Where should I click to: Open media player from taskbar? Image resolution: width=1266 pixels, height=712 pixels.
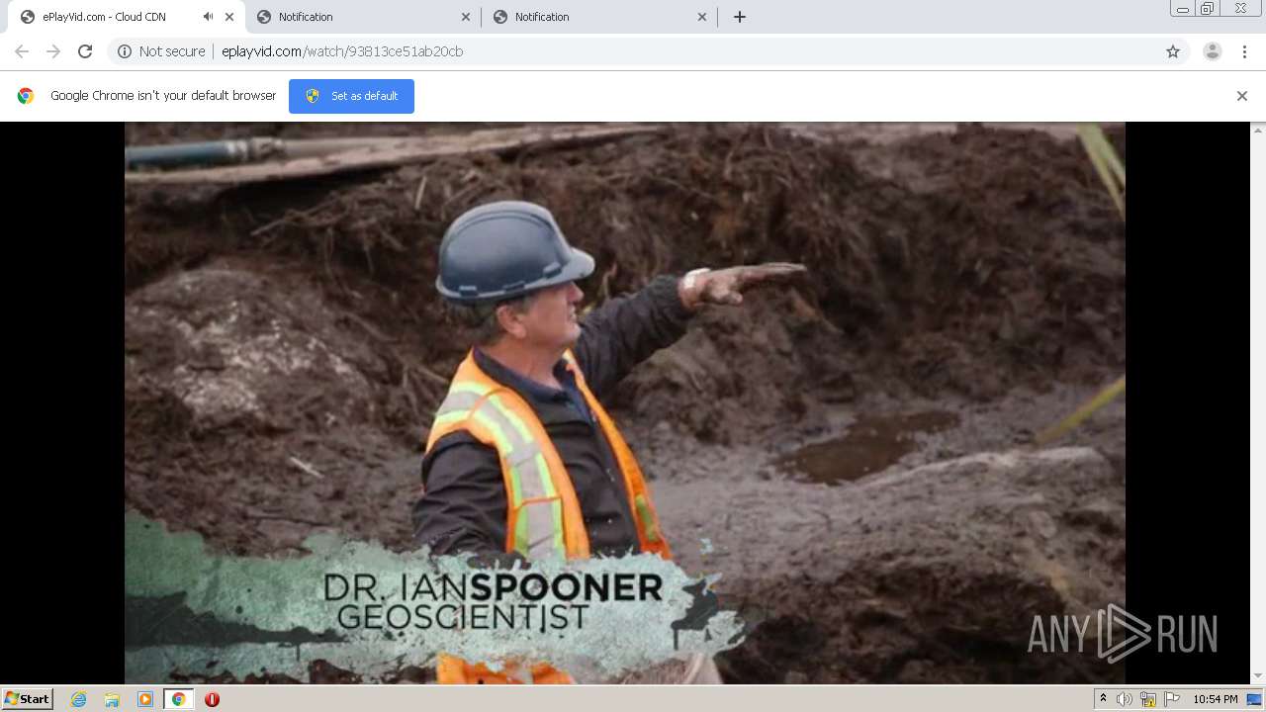tap(145, 699)
